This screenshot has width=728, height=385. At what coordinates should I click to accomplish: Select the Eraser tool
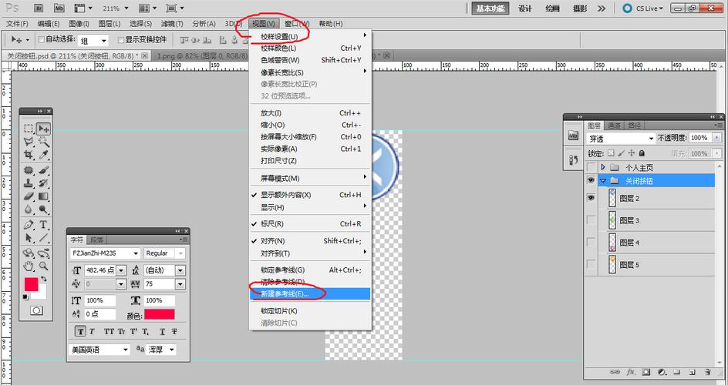[x=29, y=196]
